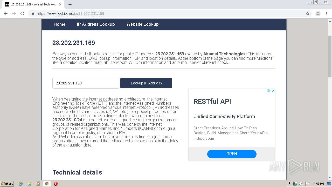This screenshot has width=332, height=187.
Task: Go back with the browser back arrow
Action: coord(6,14)
